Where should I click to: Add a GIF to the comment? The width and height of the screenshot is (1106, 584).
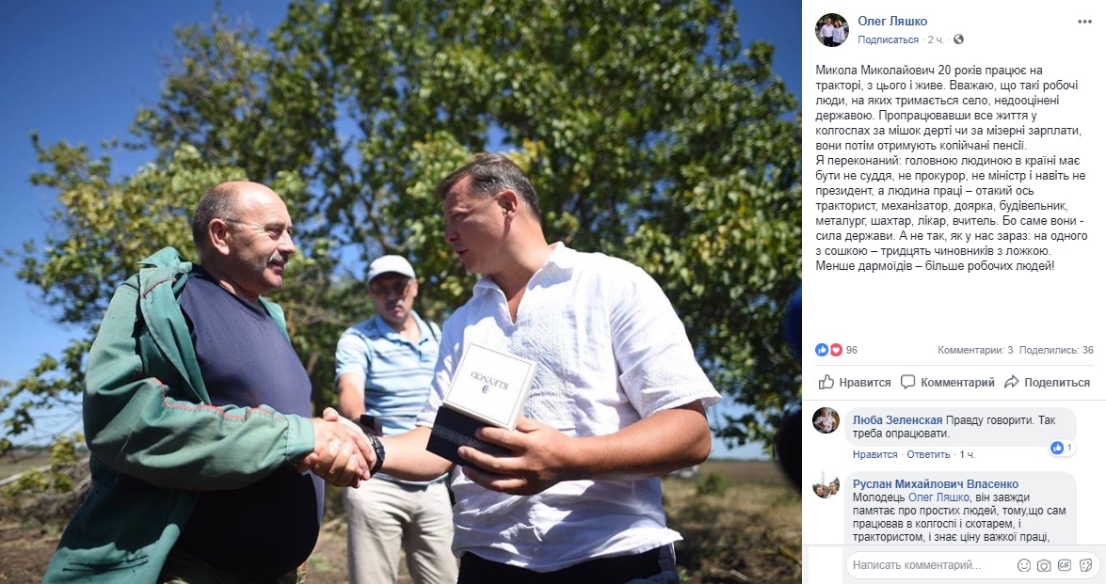point(1065,565)
